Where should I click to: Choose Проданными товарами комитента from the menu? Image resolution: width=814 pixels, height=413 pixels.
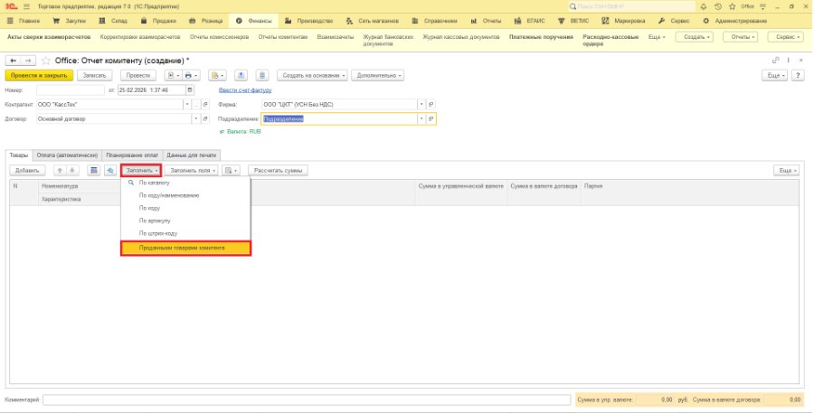[x=185, y=248]
